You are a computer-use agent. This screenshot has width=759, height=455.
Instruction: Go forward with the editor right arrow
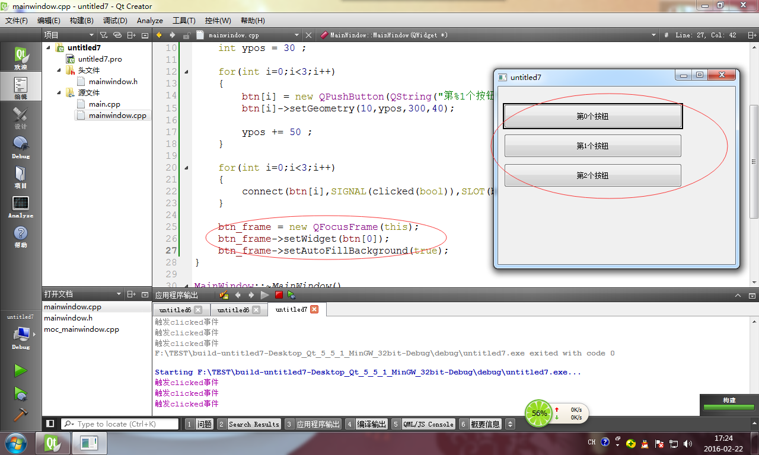click(173, 35)
